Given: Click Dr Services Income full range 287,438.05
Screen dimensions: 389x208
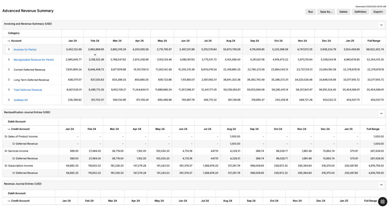Looking at the screenshot, I should pos(376,151).
